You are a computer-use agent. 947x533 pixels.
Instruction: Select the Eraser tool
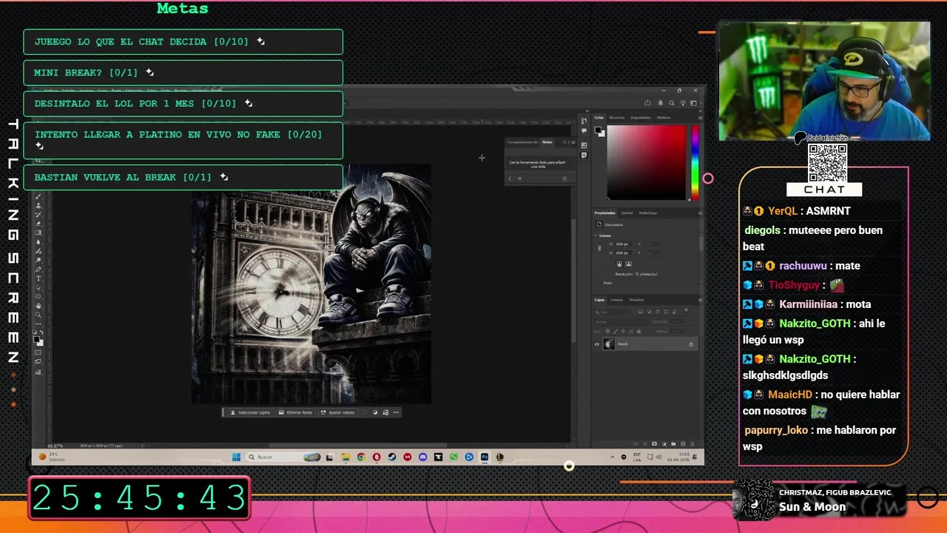[x=38, y=224]
